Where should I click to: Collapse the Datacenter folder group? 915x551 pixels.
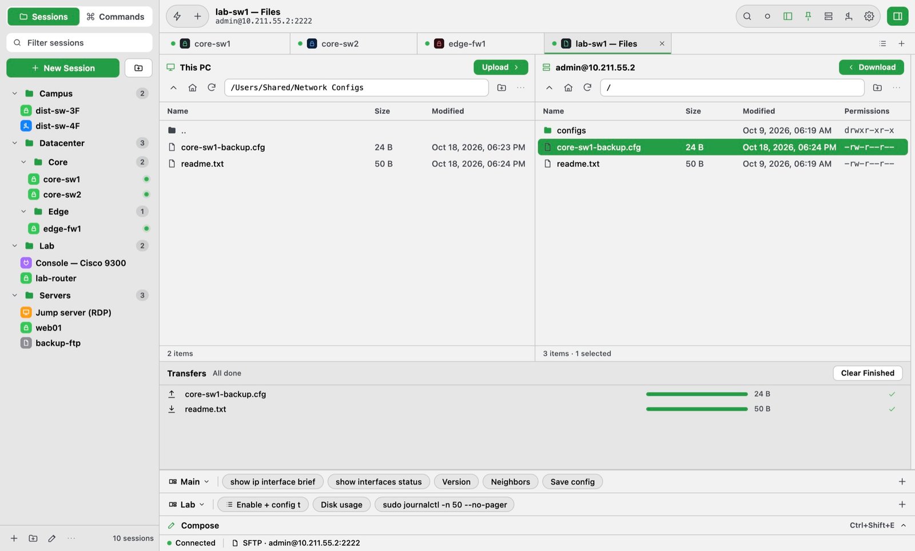point(15,143)
